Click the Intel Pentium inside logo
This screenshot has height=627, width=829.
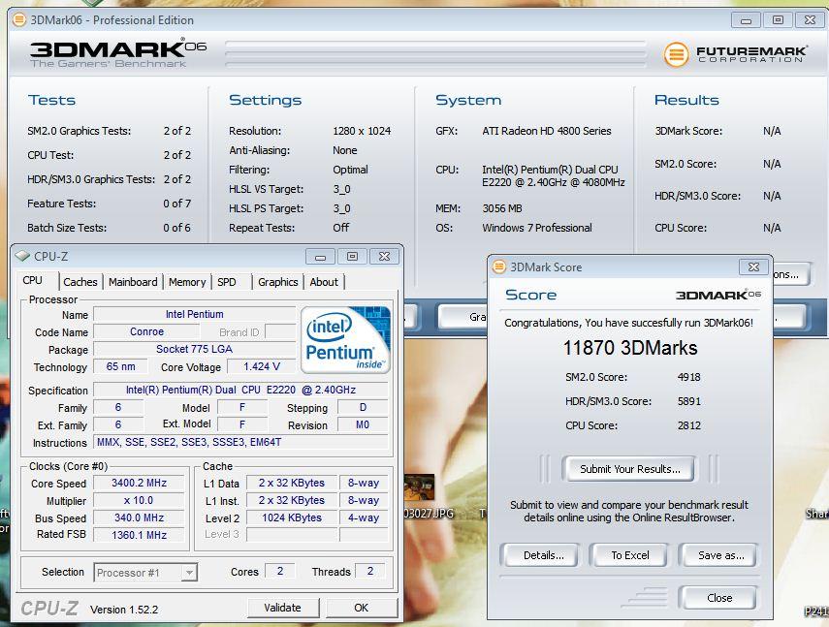(x=345, y=340)
